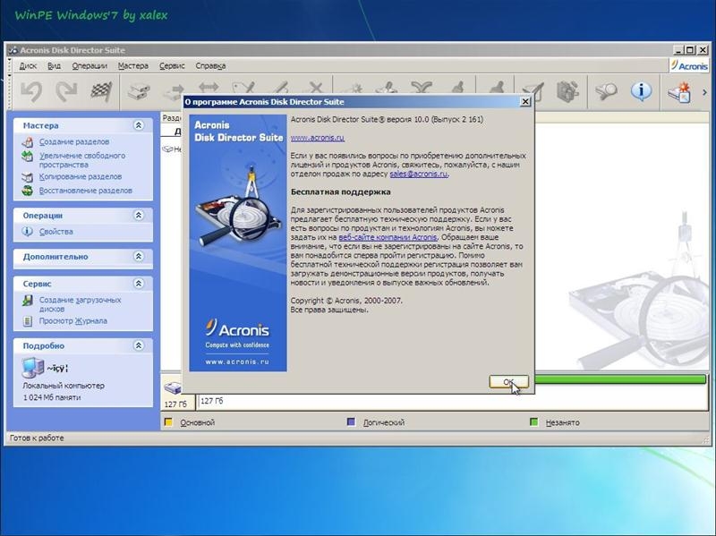Viewport: 716px width, 536px height.
Task: Collapse the Подробно panel chevron
Action: 139,345
